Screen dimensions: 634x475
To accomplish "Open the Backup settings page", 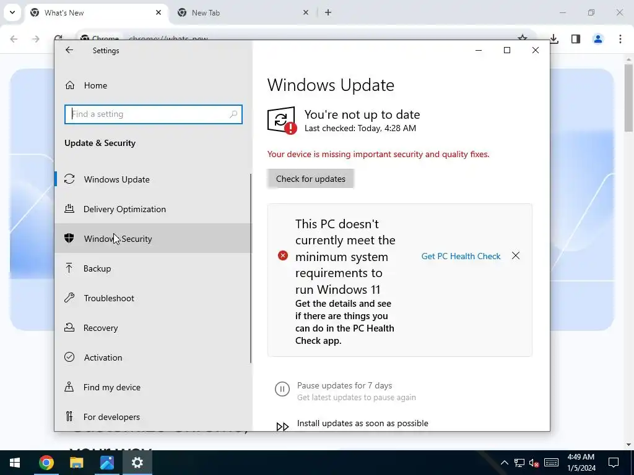I will pos(154,268).
